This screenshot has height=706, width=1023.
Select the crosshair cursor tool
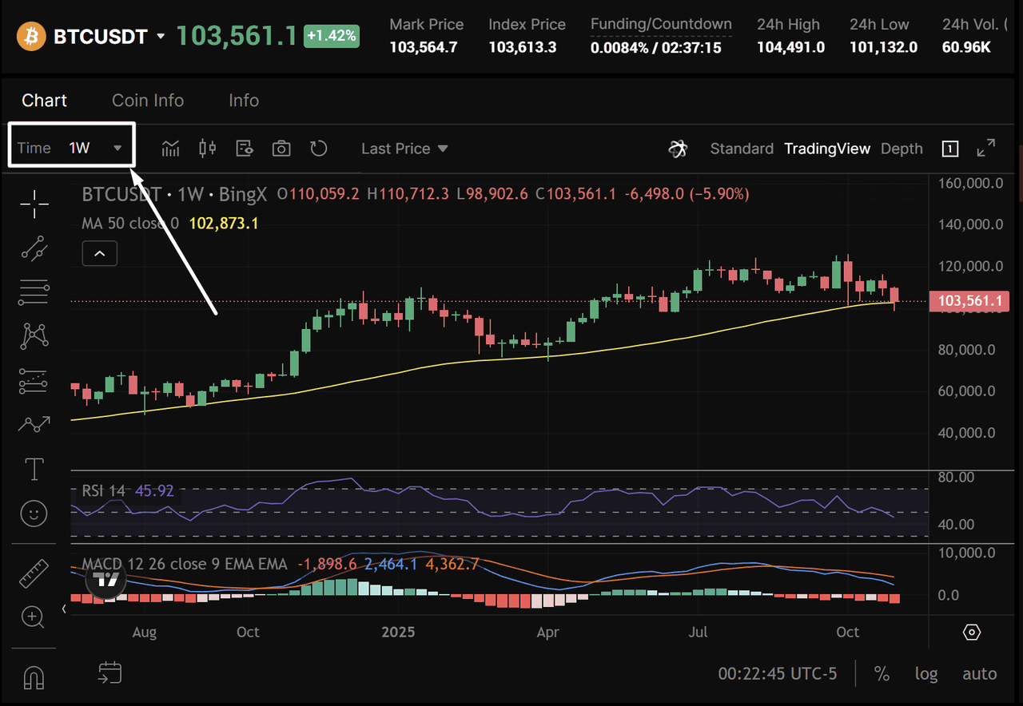[34, 204]
